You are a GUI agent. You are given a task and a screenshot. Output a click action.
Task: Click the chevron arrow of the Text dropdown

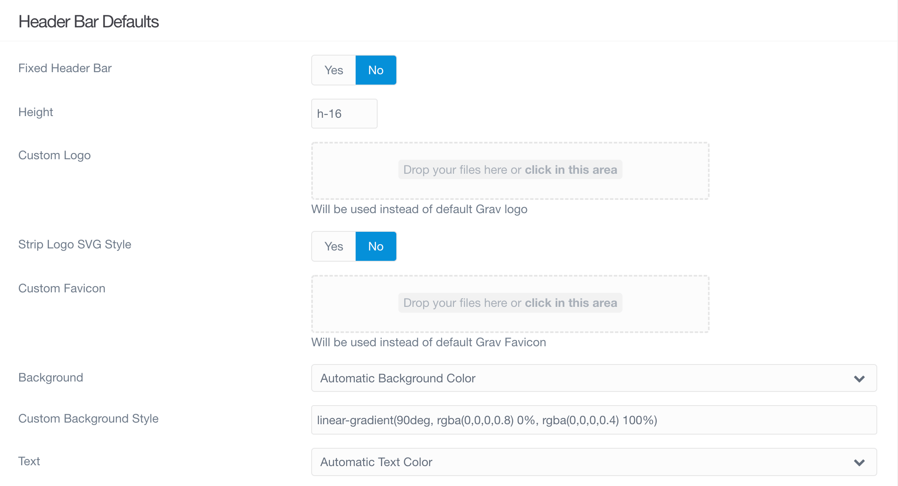click(859, 462)
